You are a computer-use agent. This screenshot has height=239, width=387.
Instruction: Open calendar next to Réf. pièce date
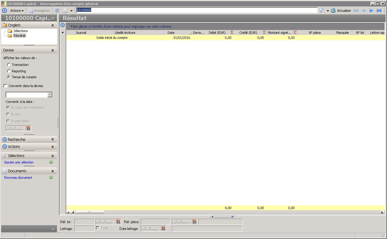(194, 222)
